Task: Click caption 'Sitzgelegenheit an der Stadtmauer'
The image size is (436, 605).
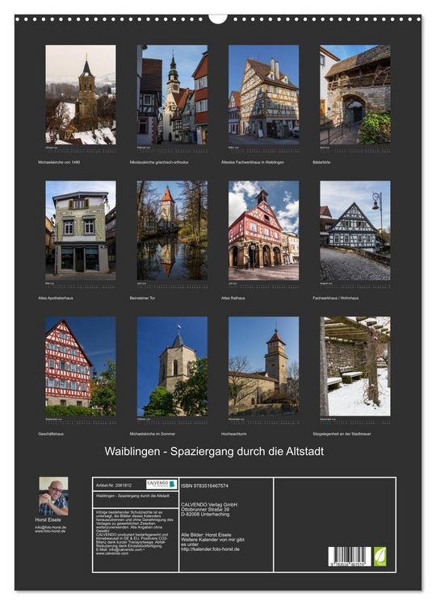Action: point(342,434)
